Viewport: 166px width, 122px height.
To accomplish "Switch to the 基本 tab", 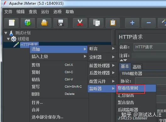I will point(125,67).
